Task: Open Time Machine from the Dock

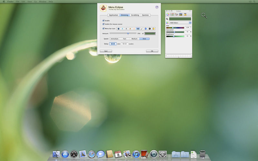Action: click(x=154, y=154)
